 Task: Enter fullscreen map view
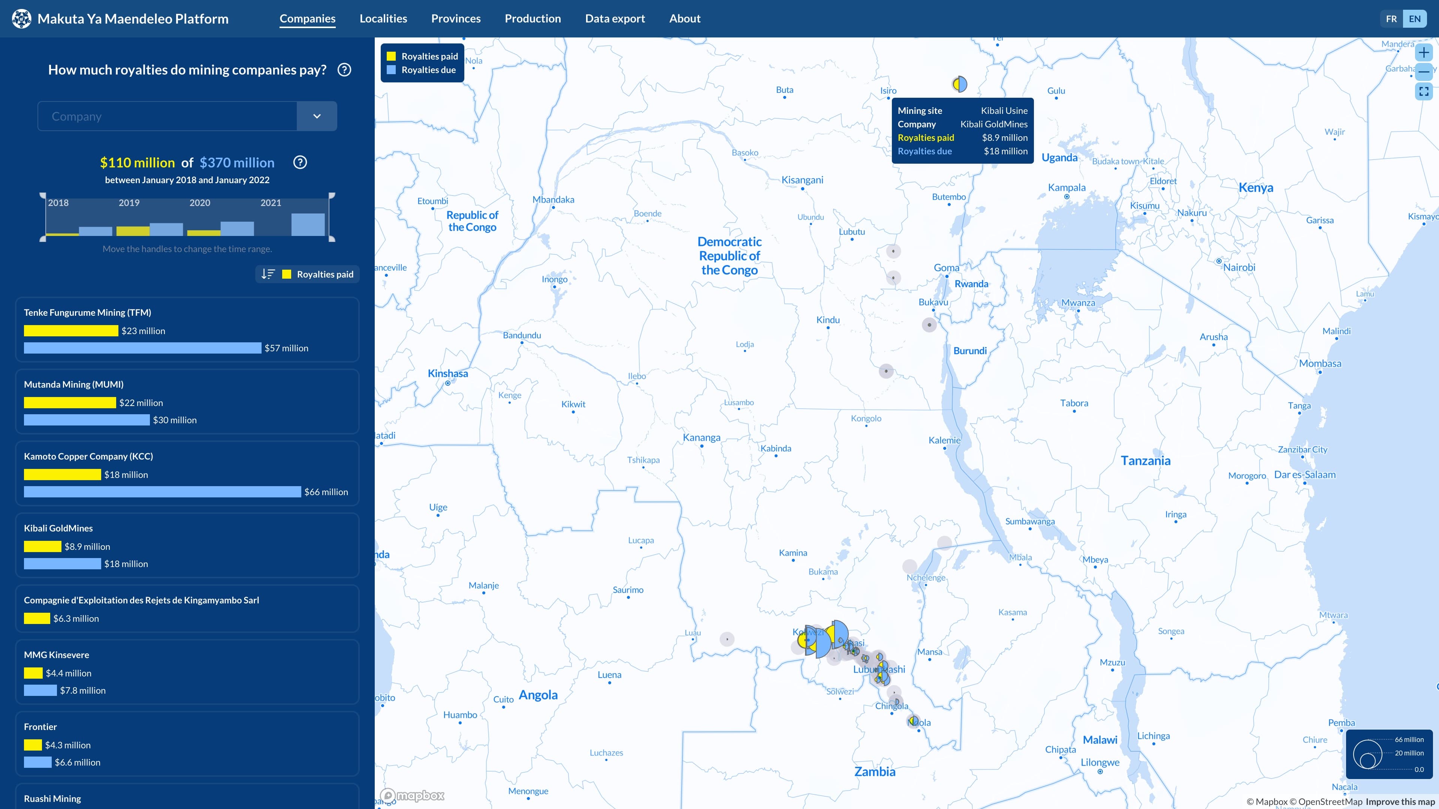(x=1424, y=91)
